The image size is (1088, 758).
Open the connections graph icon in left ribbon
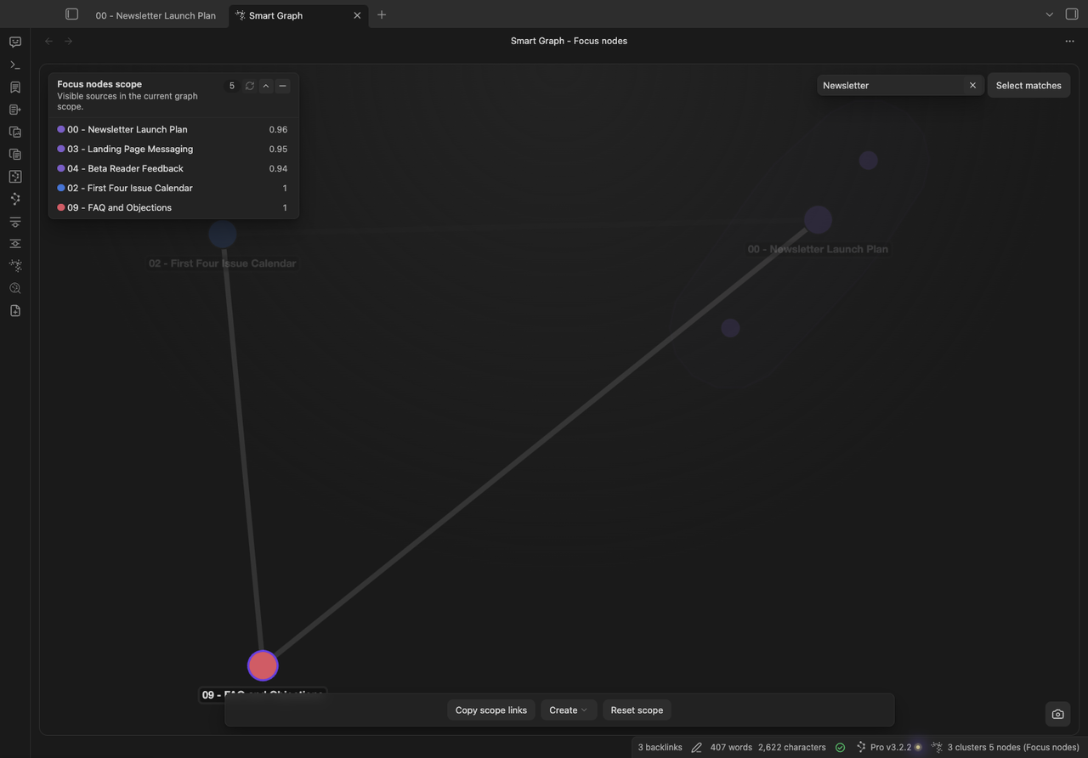[x=15, y=199]
